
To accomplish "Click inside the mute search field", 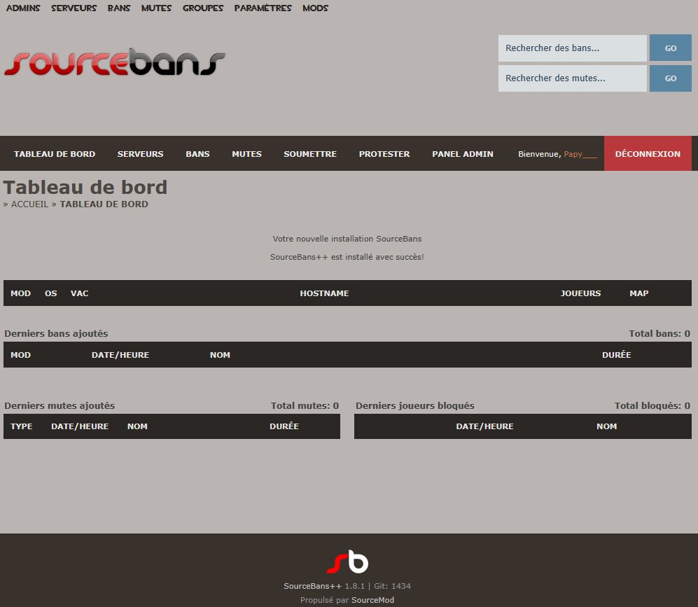I will coord(572,78).
